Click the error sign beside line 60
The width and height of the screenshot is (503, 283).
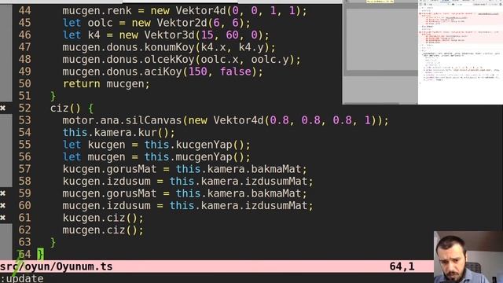click(3, 206)
